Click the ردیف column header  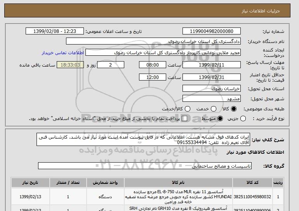[278, 182]
